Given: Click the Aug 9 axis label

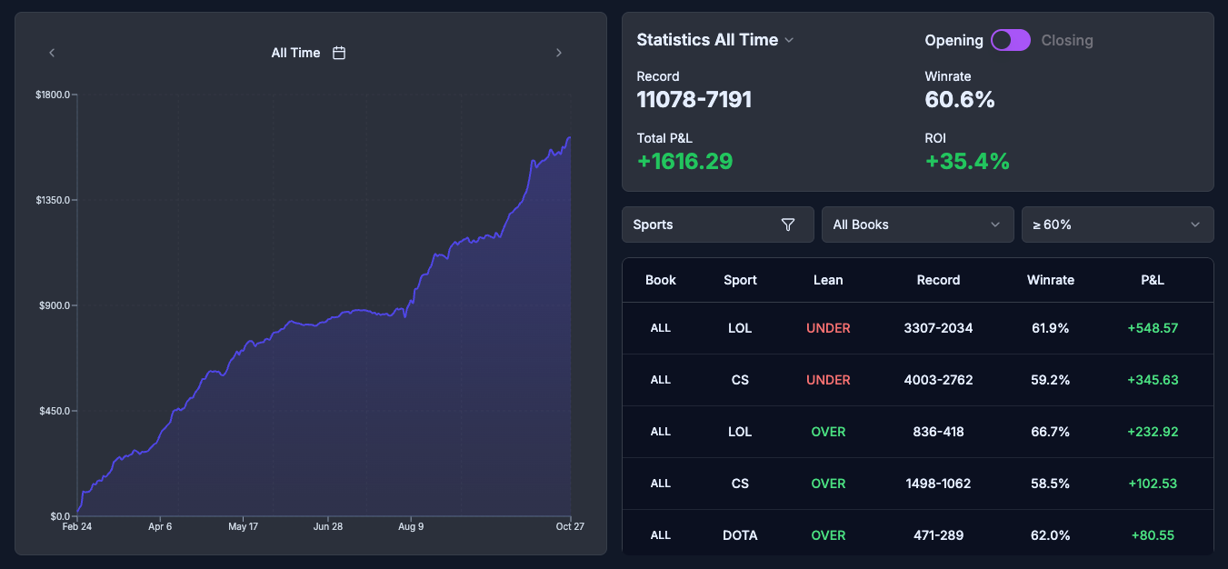Looking at the screenshot, I should point(411,526).
